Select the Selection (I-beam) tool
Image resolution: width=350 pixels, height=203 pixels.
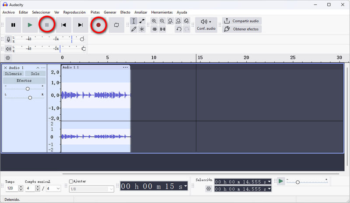coord(133,21)
